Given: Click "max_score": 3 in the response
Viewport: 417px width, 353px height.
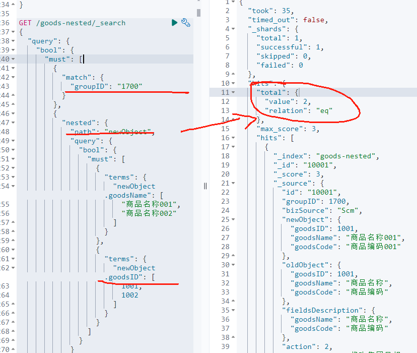Looking at the screenshot, I should tap(288, 129).
